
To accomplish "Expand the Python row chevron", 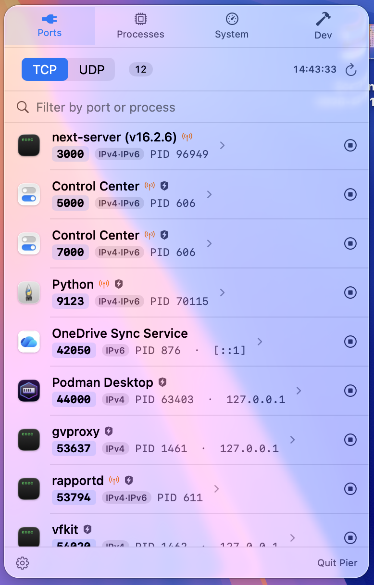I will point(222,292).
